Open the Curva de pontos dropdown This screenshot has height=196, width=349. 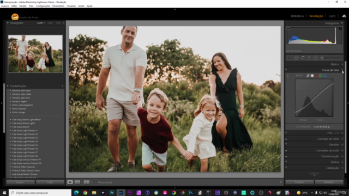click(323, 127)
